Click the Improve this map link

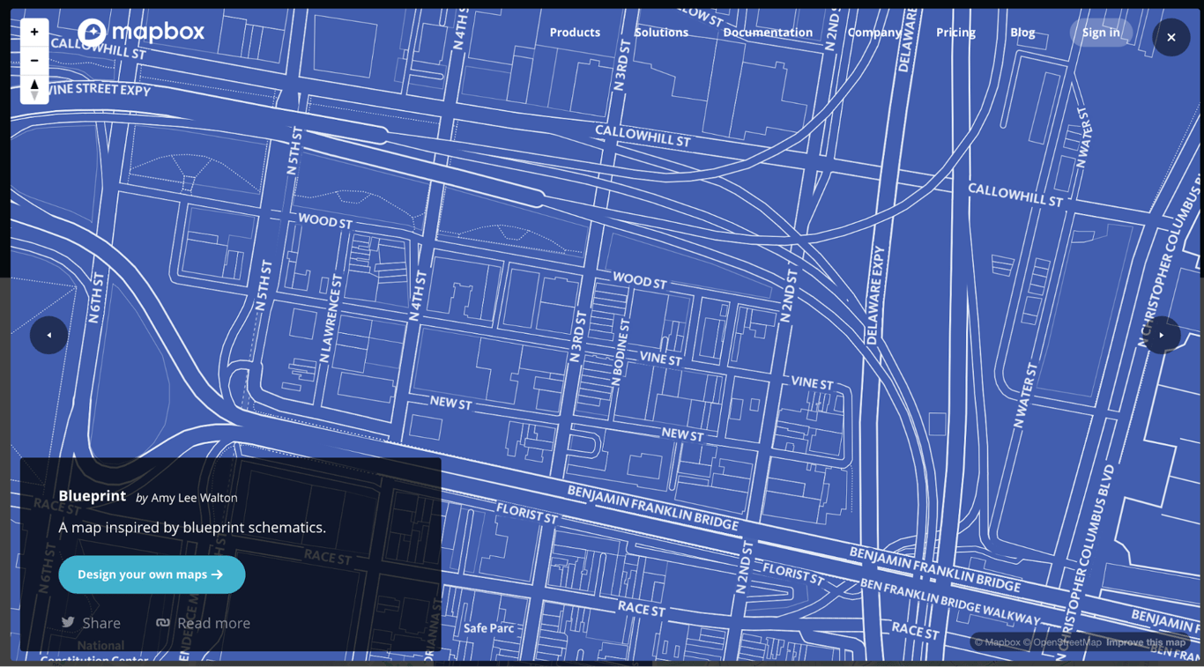(x=1145, y=642)
